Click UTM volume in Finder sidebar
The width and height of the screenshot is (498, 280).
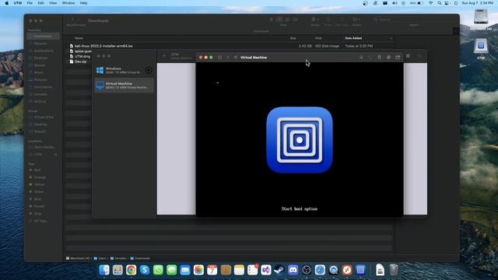tap(38, 155)
